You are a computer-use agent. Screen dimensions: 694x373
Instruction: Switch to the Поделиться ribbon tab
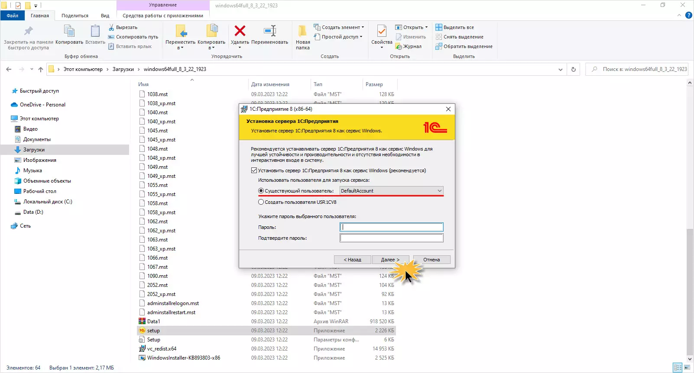point(75,16)
